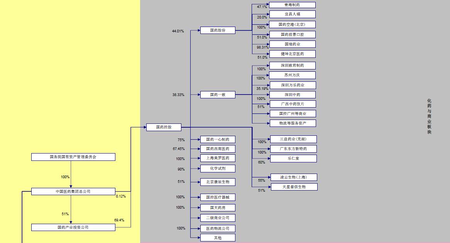This screenshot has height=243, width=450.
Task: Click the 国控广州等商业 node
Action: 293,114
